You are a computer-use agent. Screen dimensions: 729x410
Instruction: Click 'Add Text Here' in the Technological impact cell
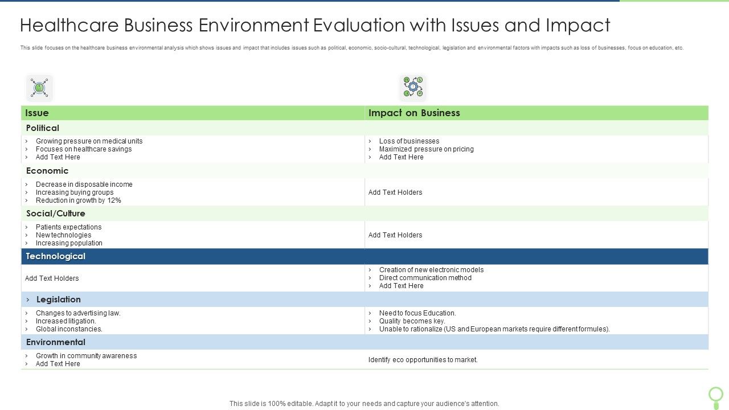[402, 286]
